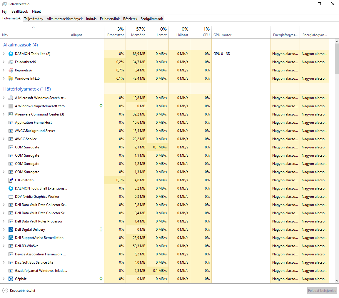Click the Task Manager title bar icon
The width and height of the screenshot is (339, 298).
click(4, 4)
